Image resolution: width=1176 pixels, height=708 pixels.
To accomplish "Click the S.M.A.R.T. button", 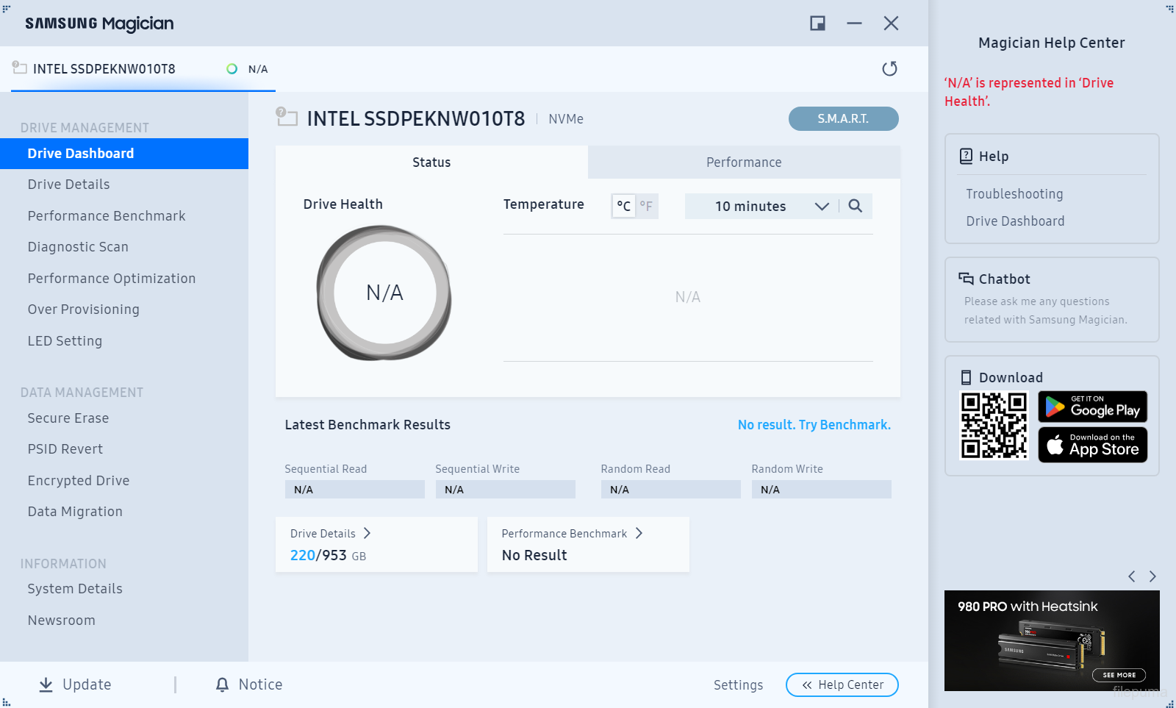I will coord(843,118).
